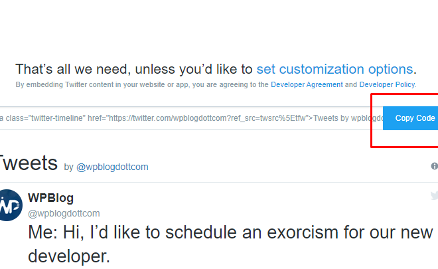Screen dimensions: 438x269
Task: Click the href URL inside the embed code
Action: click(x=208, y=118)
